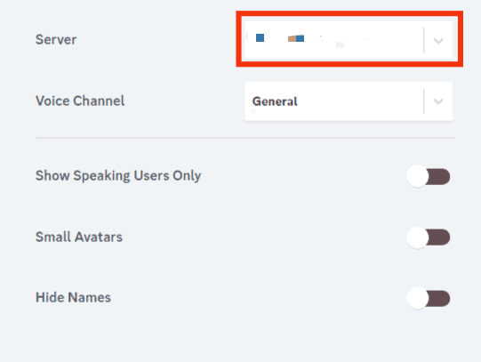The image size is (481, 362).
Task: Toggle Show Speaking Users Only switch
Action: point(429,176)
